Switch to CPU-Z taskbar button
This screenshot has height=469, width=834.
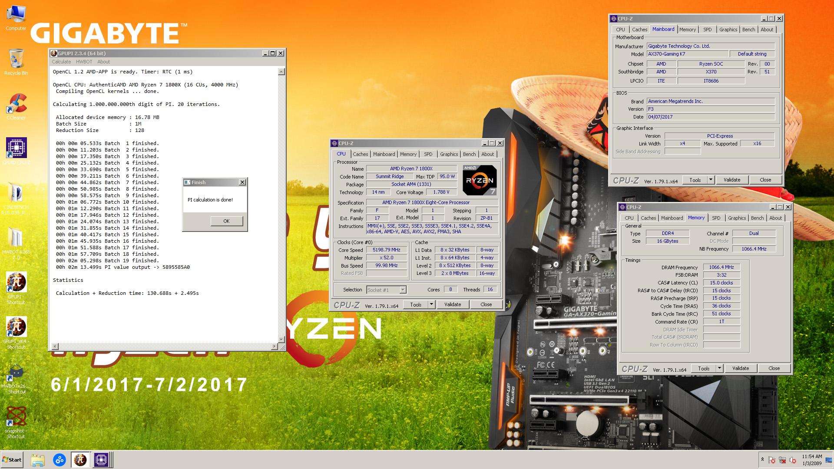[101, 460]
